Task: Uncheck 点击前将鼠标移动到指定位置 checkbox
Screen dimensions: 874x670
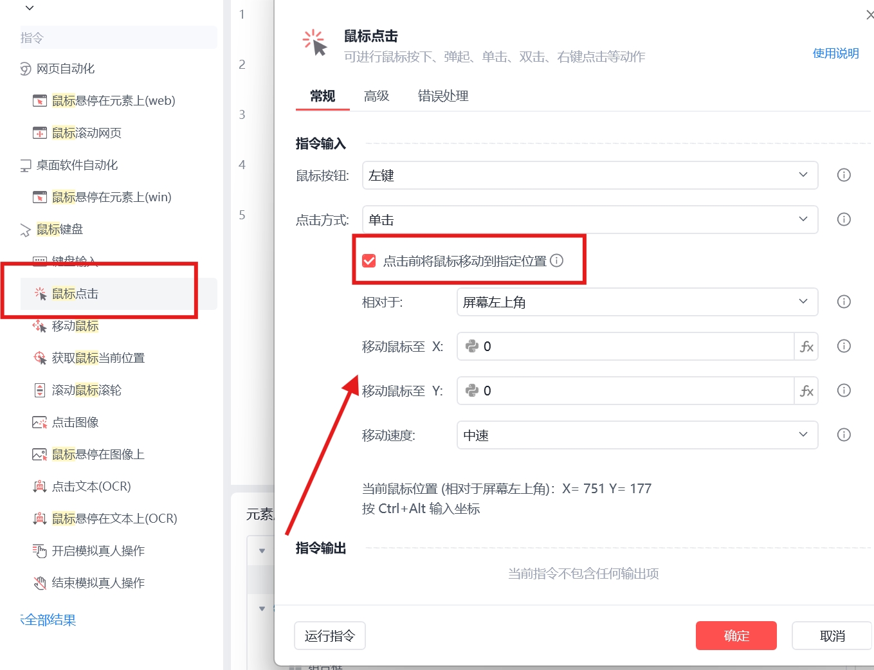Action: (369, 260)
